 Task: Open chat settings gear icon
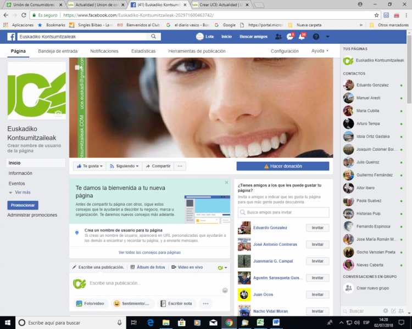pos(386,311)
